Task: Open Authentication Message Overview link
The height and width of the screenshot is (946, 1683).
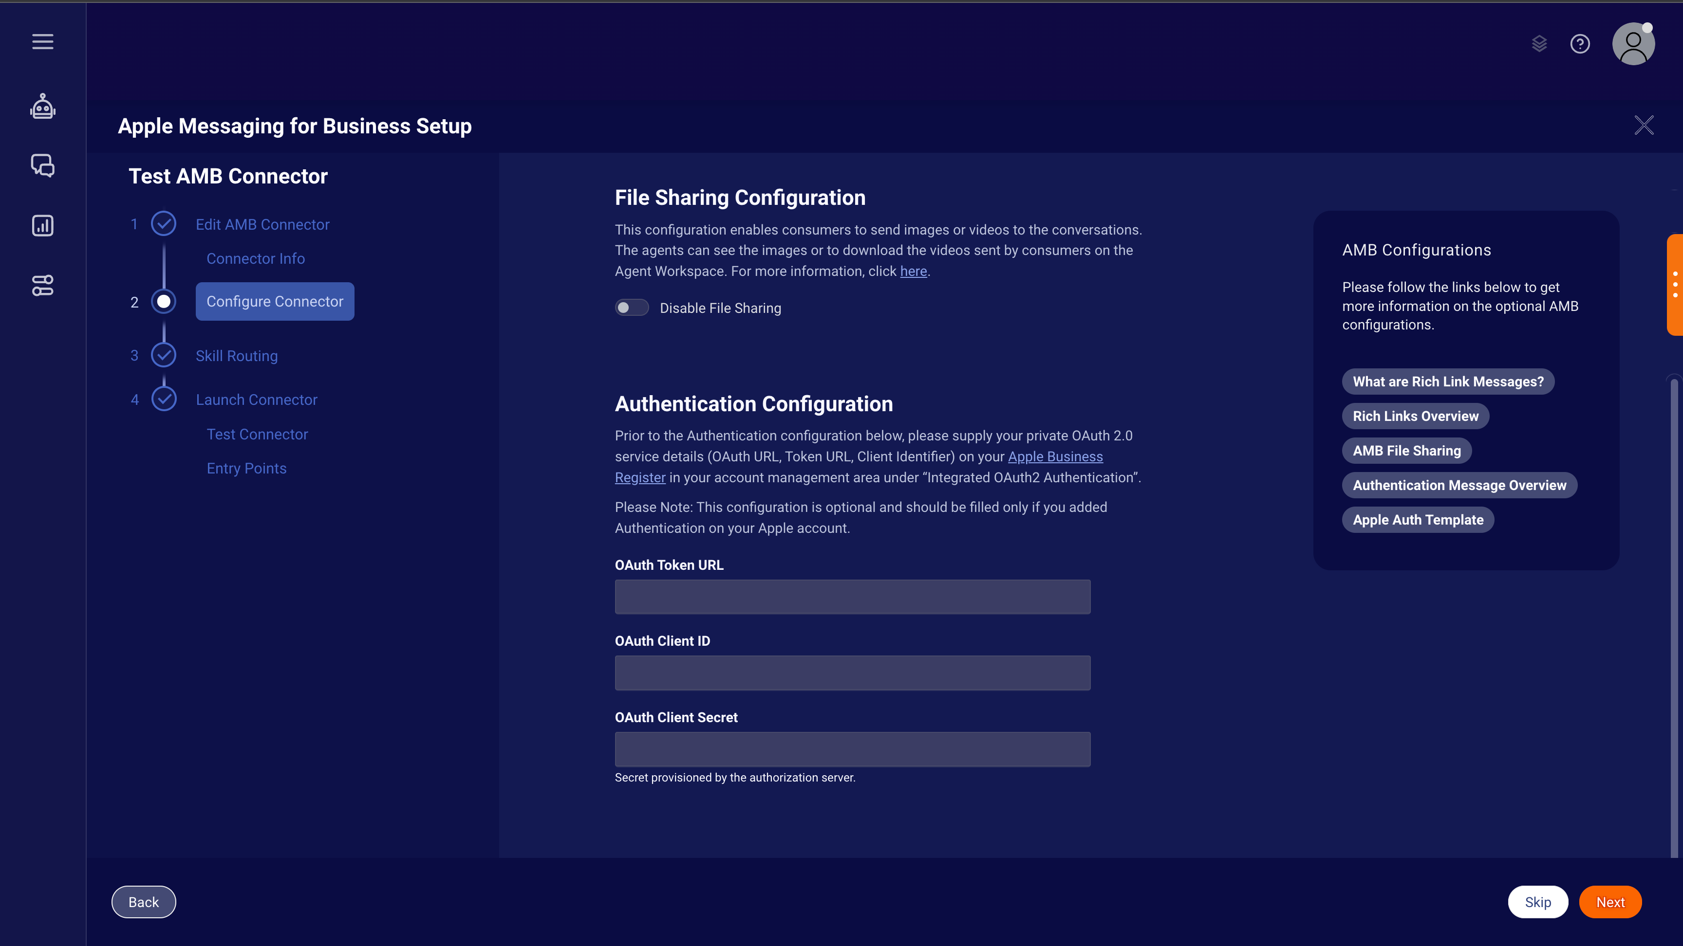Action: point(1459,485)
